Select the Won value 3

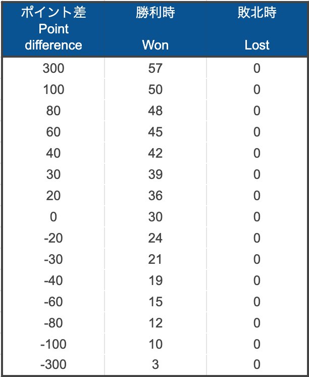pyautogui.click(x=156, y=365)
